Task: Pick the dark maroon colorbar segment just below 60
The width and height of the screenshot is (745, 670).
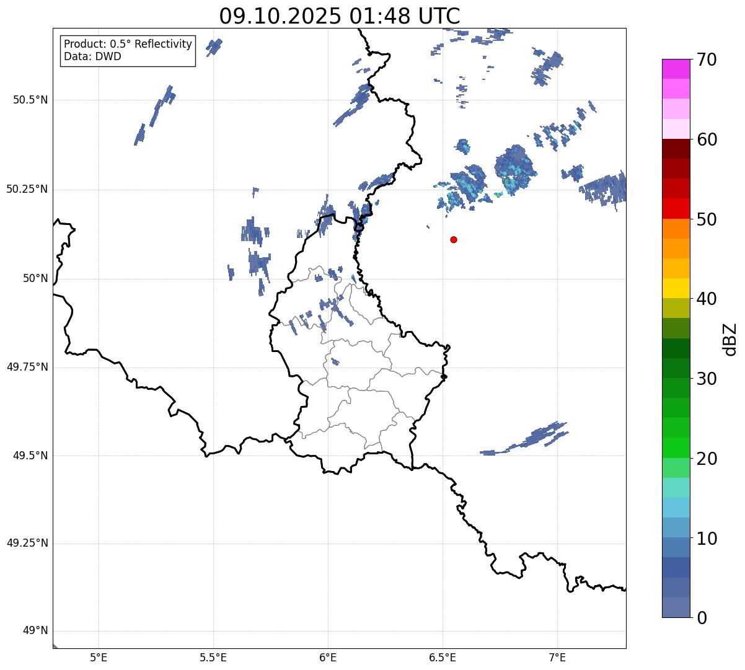Action: [676, 149]
